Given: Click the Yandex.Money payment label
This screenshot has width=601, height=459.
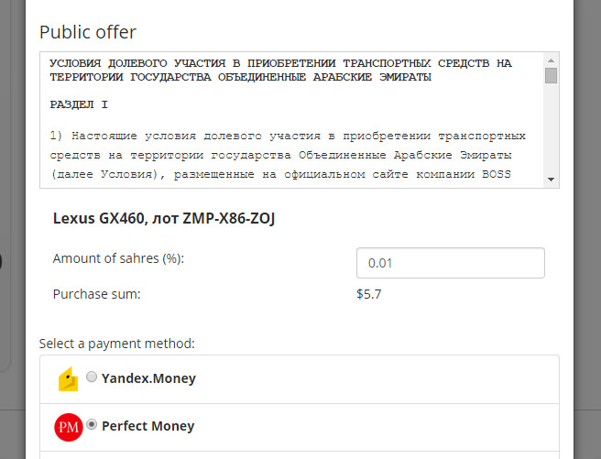Looking at the screenshot, I should (x=148, y=377).
